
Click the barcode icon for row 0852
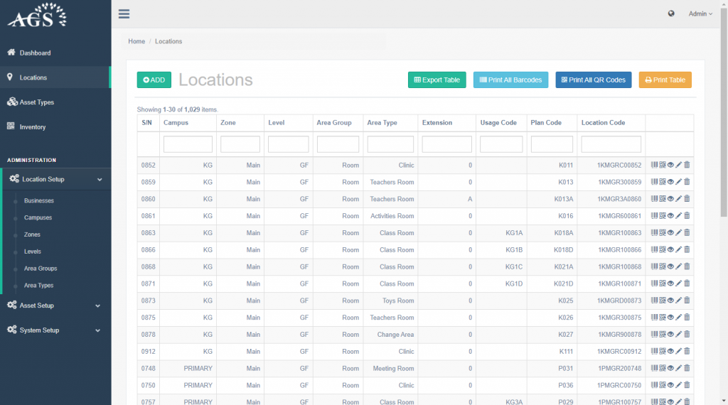[x=654, y=165]
